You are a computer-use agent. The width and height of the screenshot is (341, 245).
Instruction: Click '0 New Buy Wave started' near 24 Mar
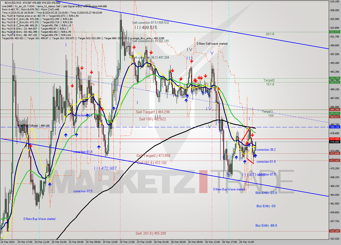pos(39,219)
